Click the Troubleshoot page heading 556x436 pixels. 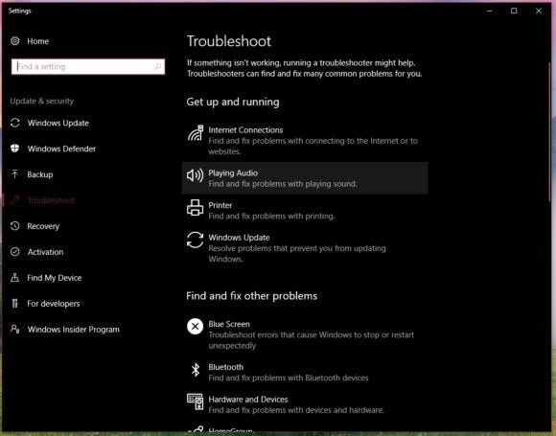pos(229,41)
